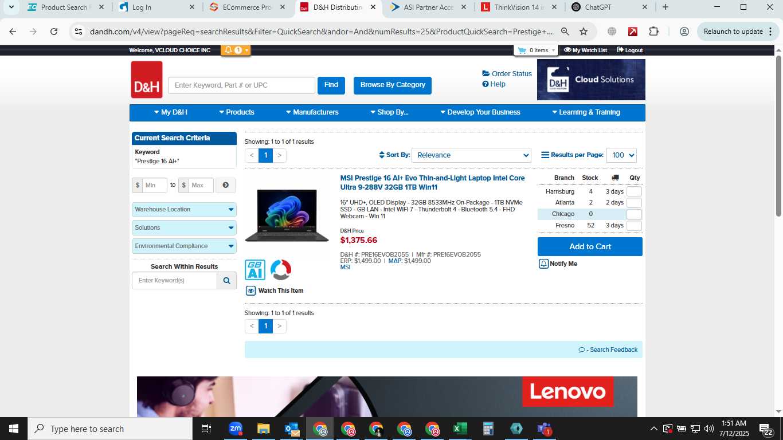Open Zoom from the taskbar
Viewport: 783px width, 440px height.
(x=236, y=429)
